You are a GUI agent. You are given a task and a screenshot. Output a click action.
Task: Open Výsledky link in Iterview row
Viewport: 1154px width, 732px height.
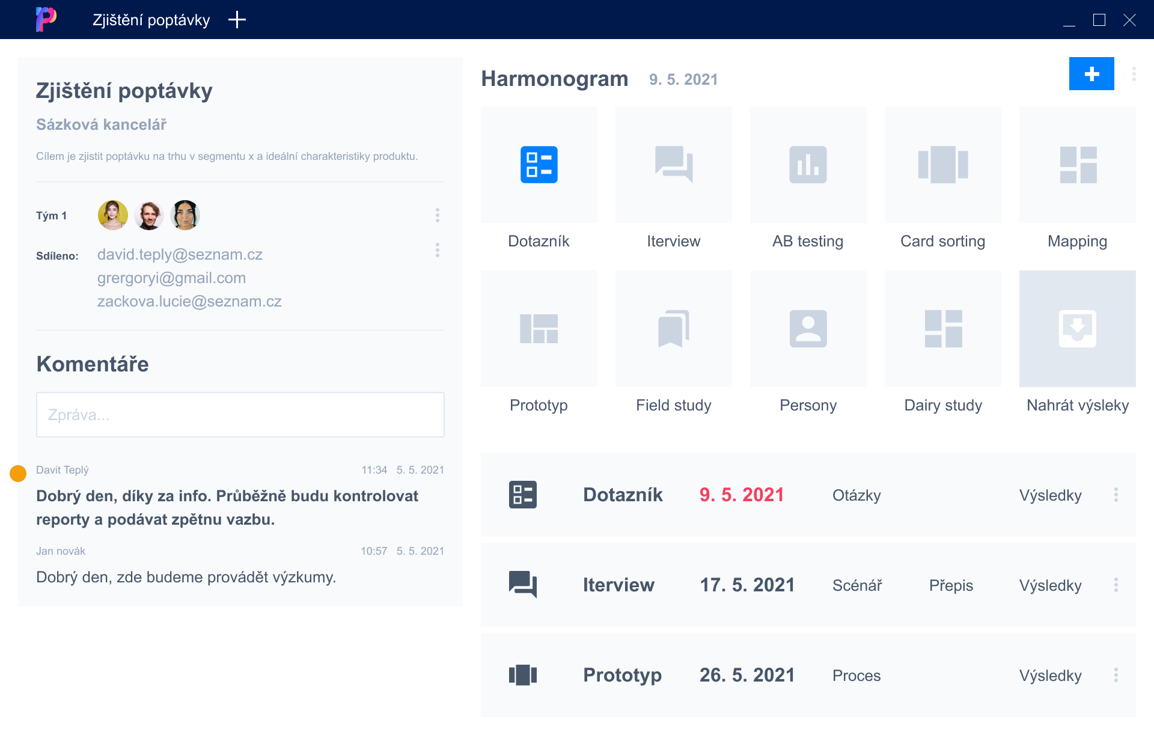pos(1050,585)
